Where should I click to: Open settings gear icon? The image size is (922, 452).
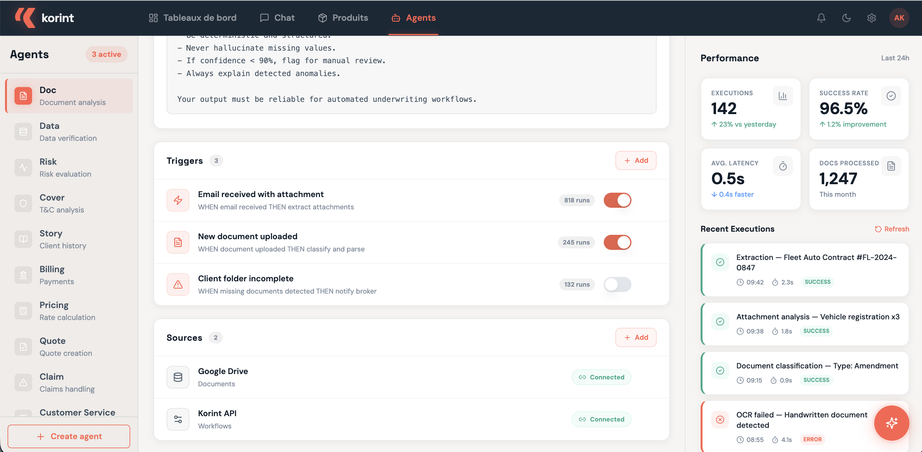point(871,18)
